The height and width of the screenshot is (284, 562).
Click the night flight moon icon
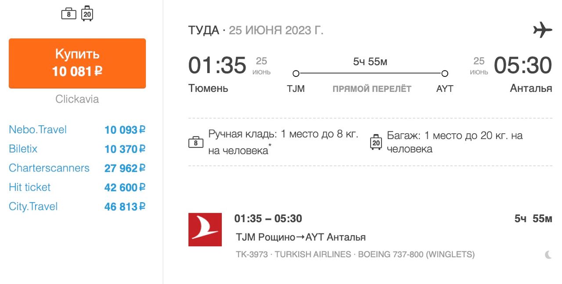pyautogui.click(x=548, y=255)
